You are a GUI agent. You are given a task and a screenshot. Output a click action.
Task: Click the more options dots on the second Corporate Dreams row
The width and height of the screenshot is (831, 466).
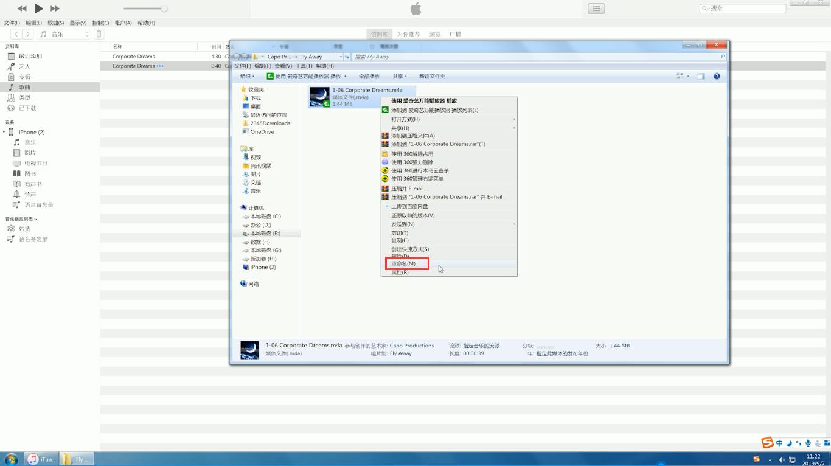(160, 66)
